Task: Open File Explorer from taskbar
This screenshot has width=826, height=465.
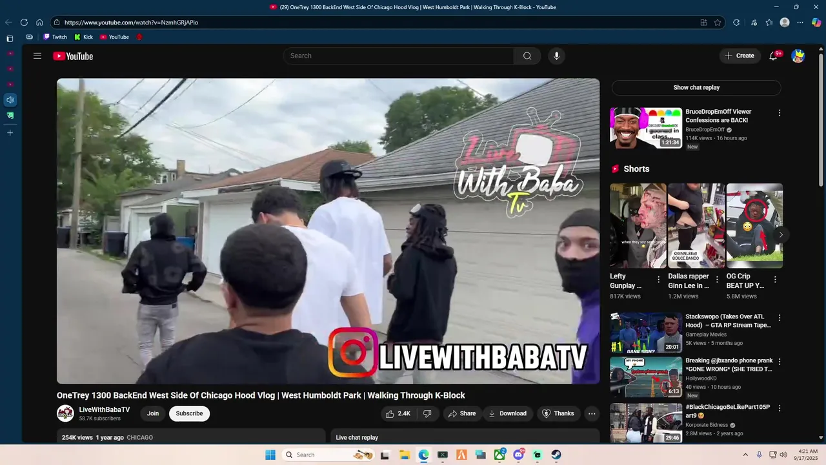Action: 405,455
